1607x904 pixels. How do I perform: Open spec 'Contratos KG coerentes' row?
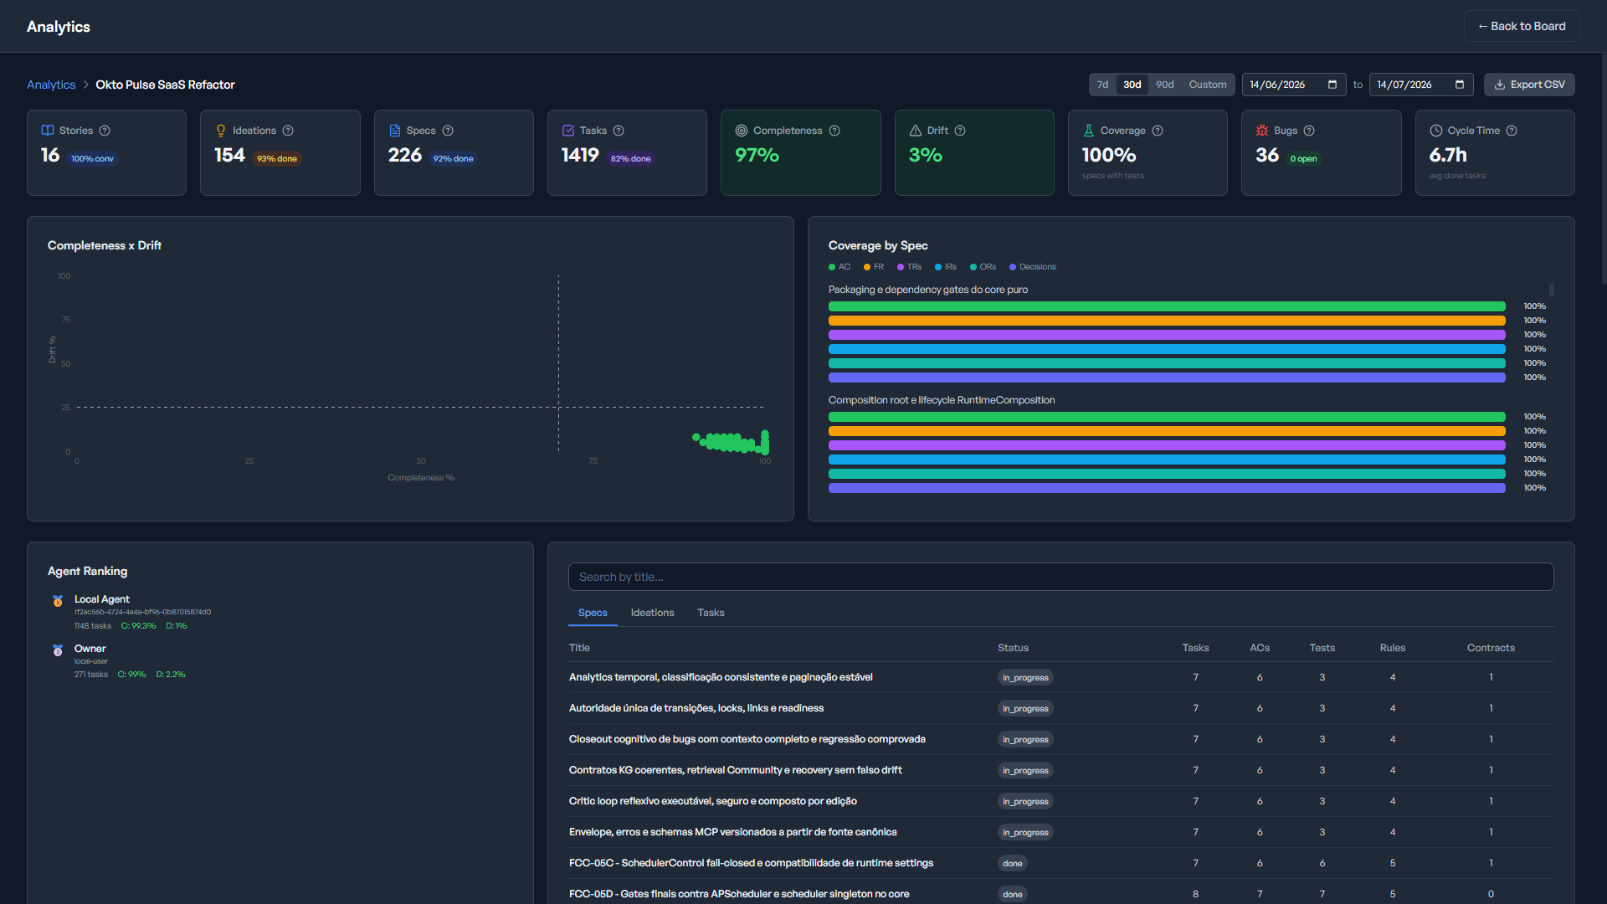point(1061,770)
